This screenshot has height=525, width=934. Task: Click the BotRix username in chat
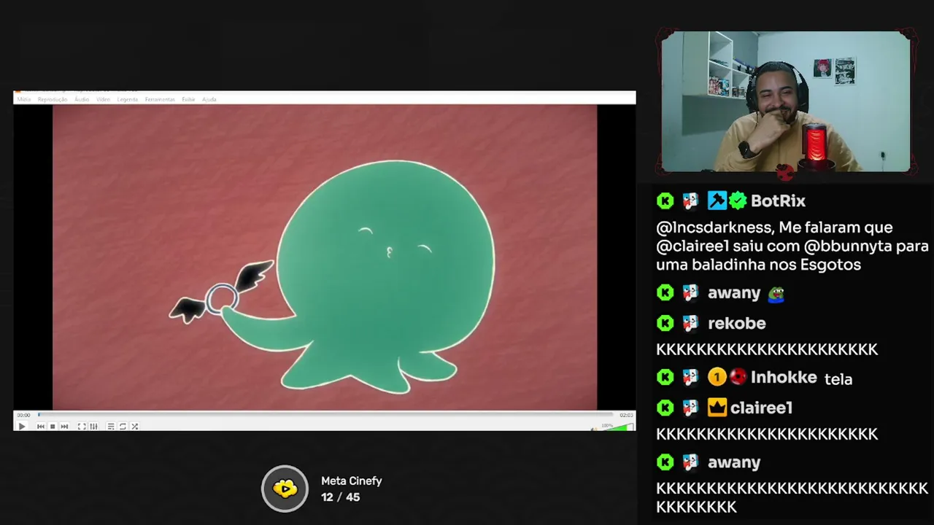[778, 201]
